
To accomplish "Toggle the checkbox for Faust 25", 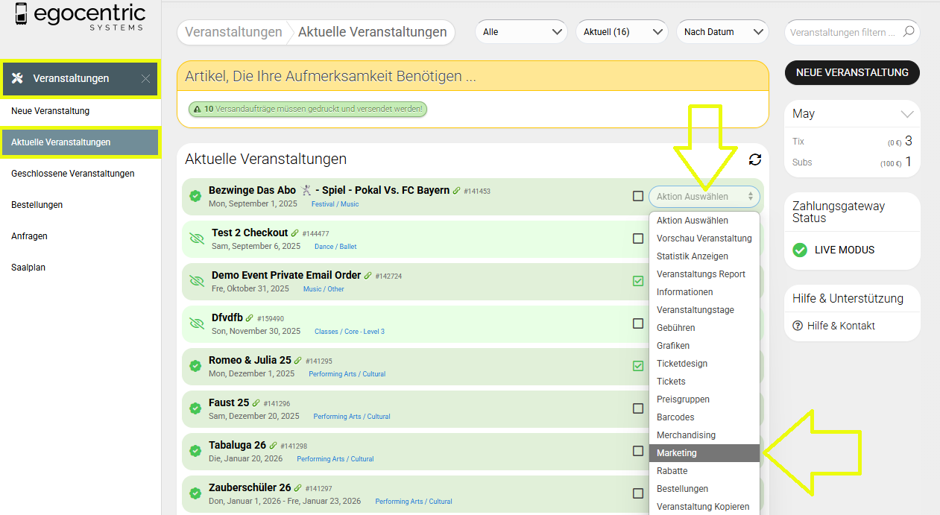I will click(x=638, y=408).
